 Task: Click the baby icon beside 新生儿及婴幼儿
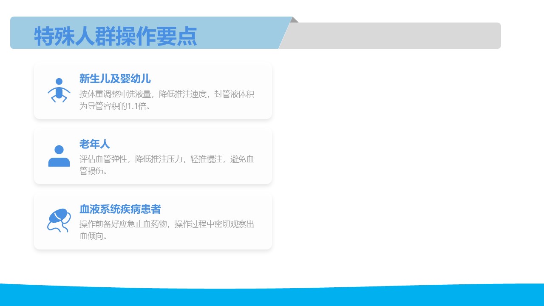click(59, 90)
